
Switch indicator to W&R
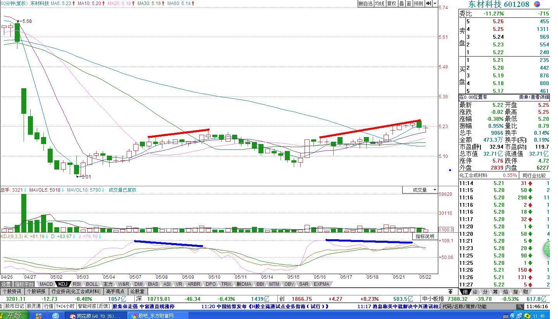click(124, 284)
